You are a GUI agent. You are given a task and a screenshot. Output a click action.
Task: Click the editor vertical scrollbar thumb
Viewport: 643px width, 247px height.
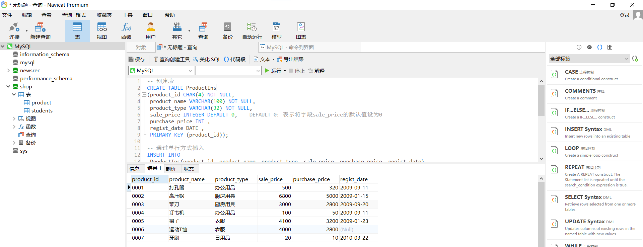541,100
